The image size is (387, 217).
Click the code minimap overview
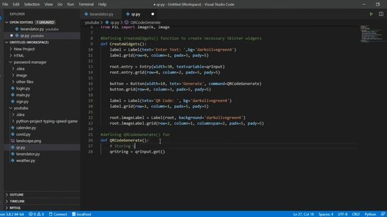371,34
